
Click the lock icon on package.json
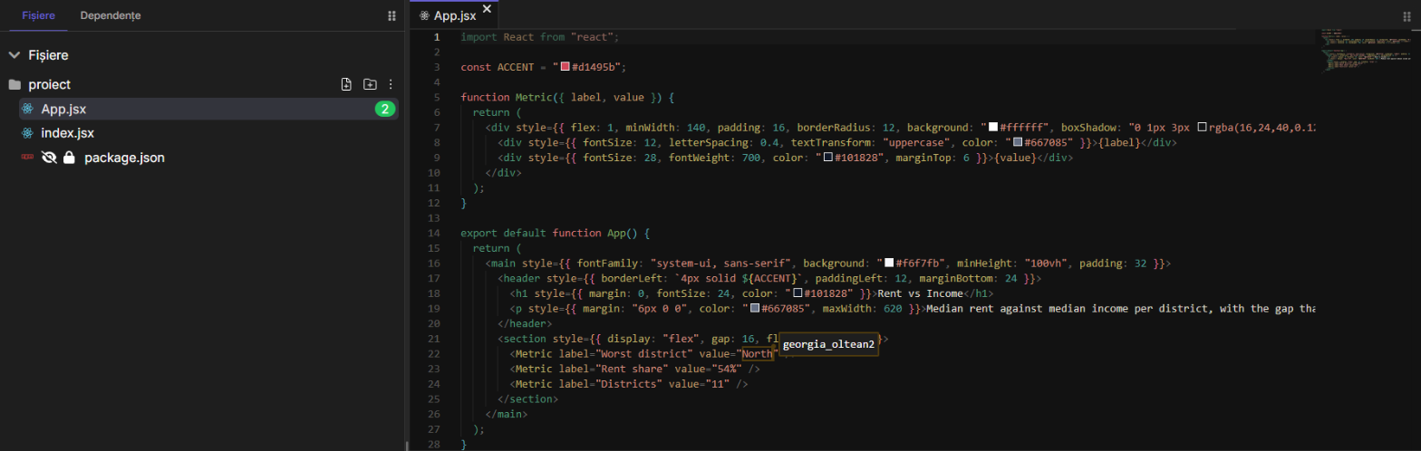point(69,158)
